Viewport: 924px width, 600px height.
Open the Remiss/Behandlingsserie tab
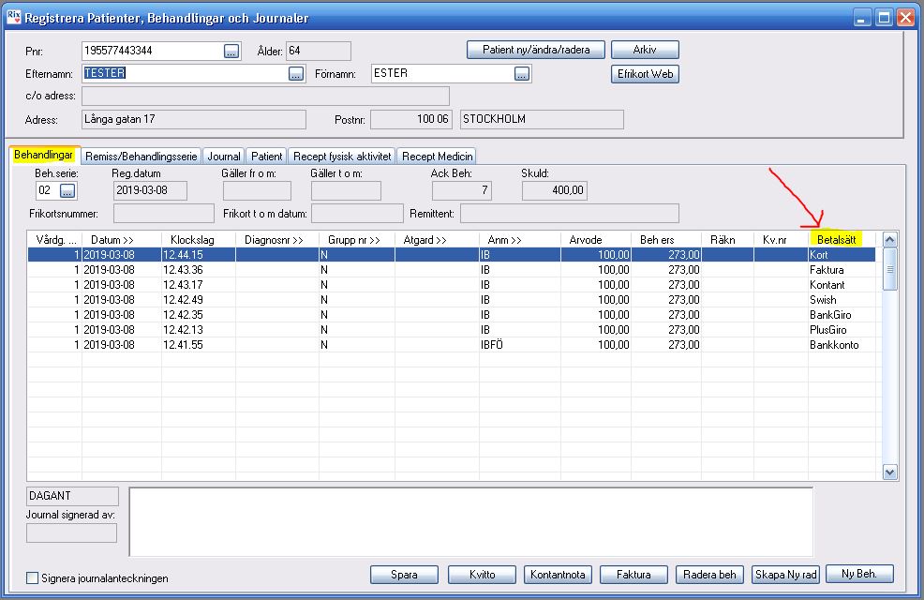pyautogui.click(x=142, y=157)
